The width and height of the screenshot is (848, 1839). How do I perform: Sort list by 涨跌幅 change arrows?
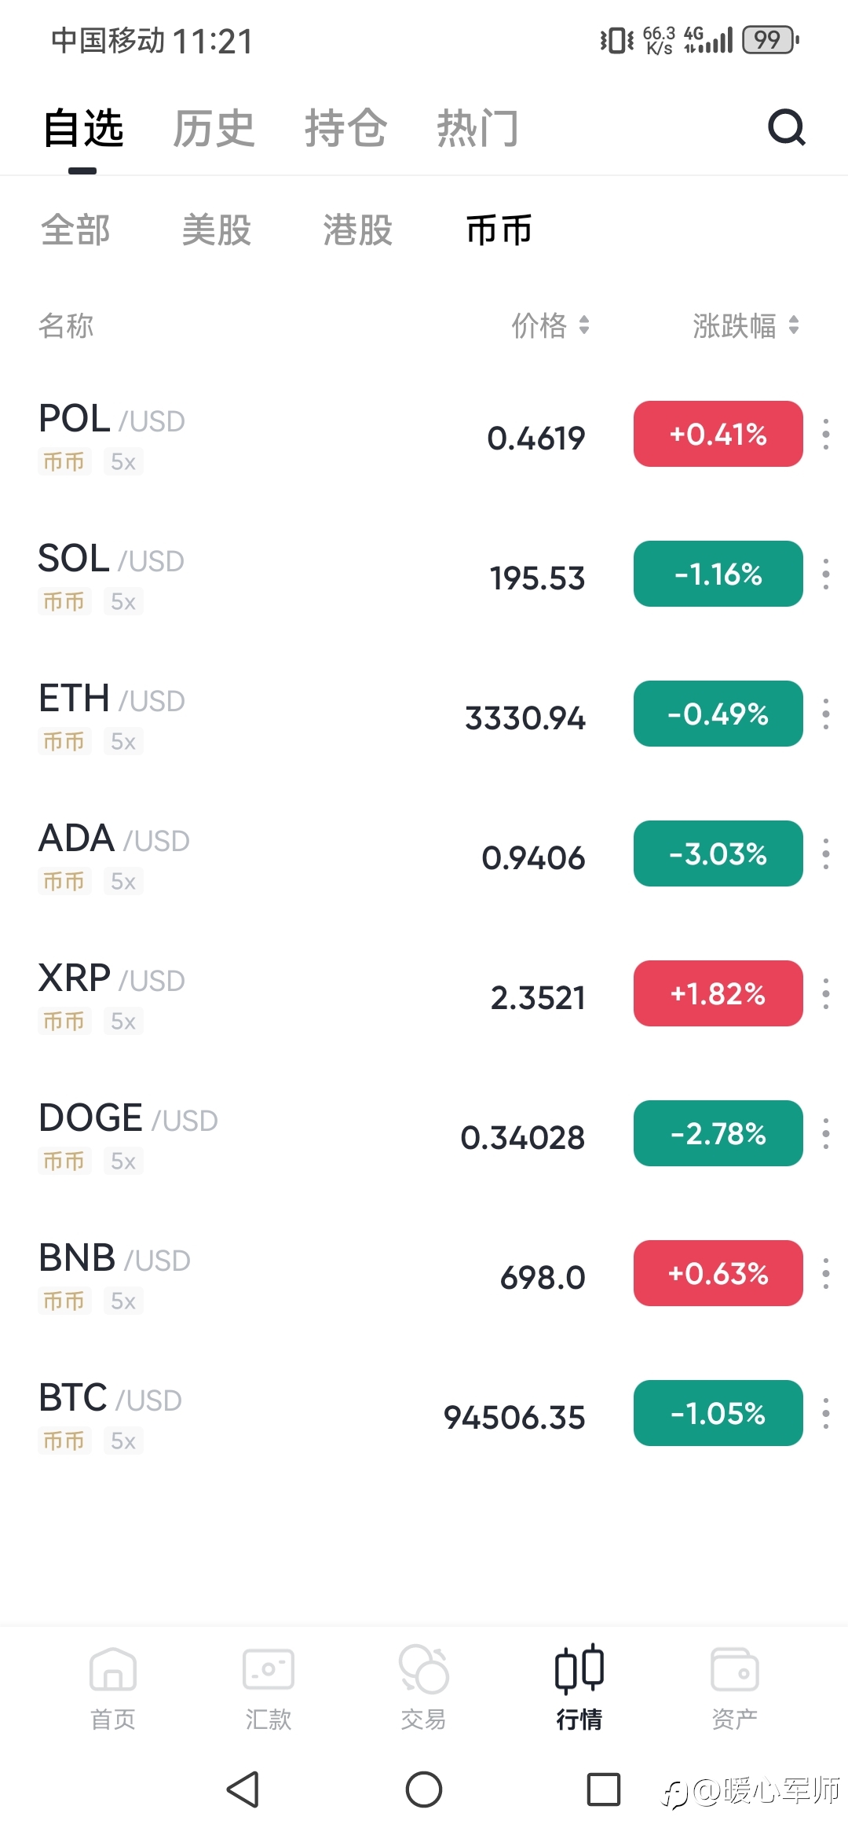coord(794,325)
